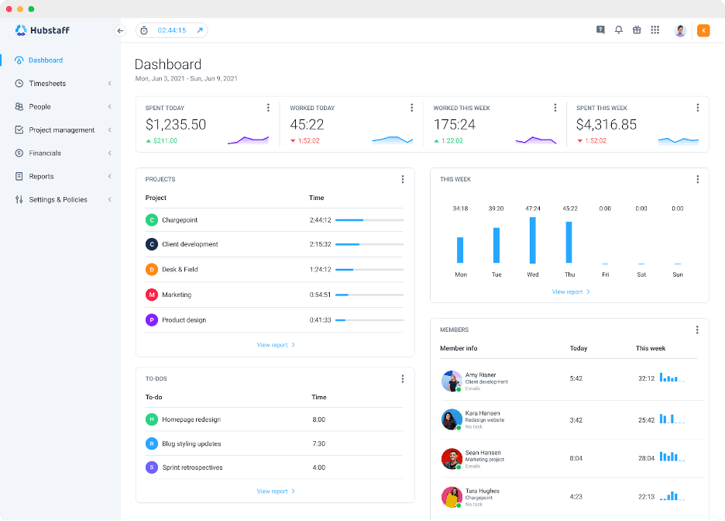Open Settings & Policies menu item
The width and height of the screenshot is (725, 521).
point(58,200)
